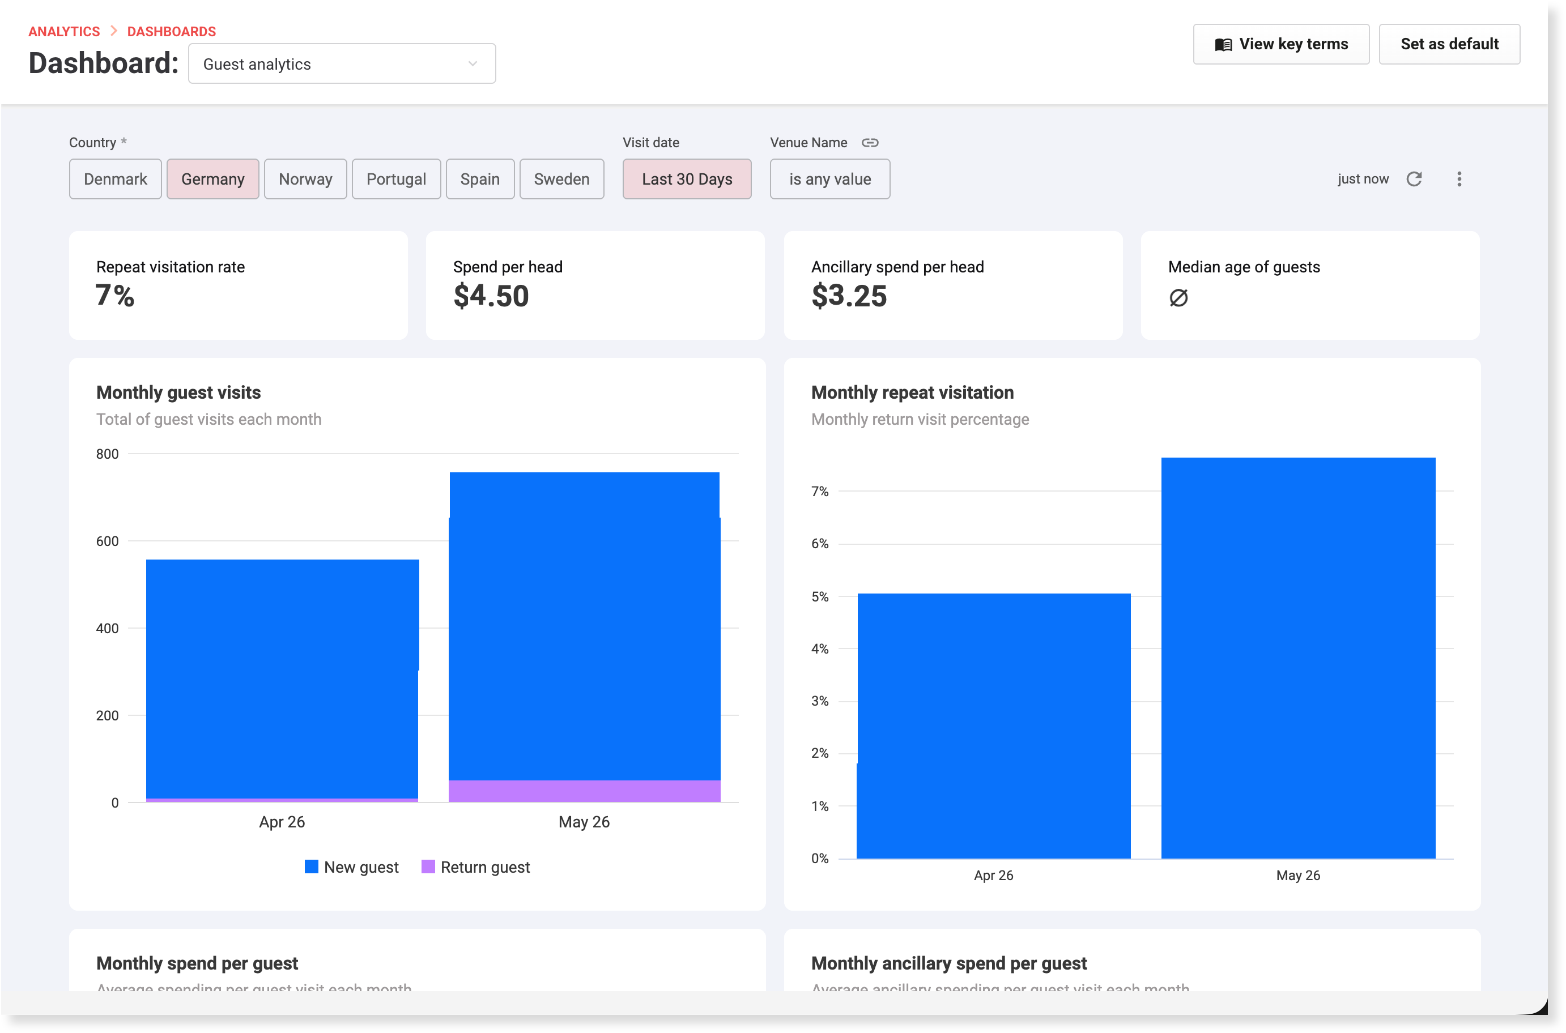The height and width of the screenshot is (1033, 1566).
Task: Click the Monthly guest visits chart title
Action: 178,392
